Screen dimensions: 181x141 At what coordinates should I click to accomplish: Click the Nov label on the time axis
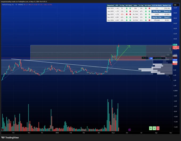[x=29, y=133]
